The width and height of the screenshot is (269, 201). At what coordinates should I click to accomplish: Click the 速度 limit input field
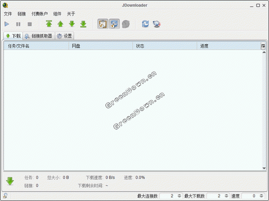(251, 196)
